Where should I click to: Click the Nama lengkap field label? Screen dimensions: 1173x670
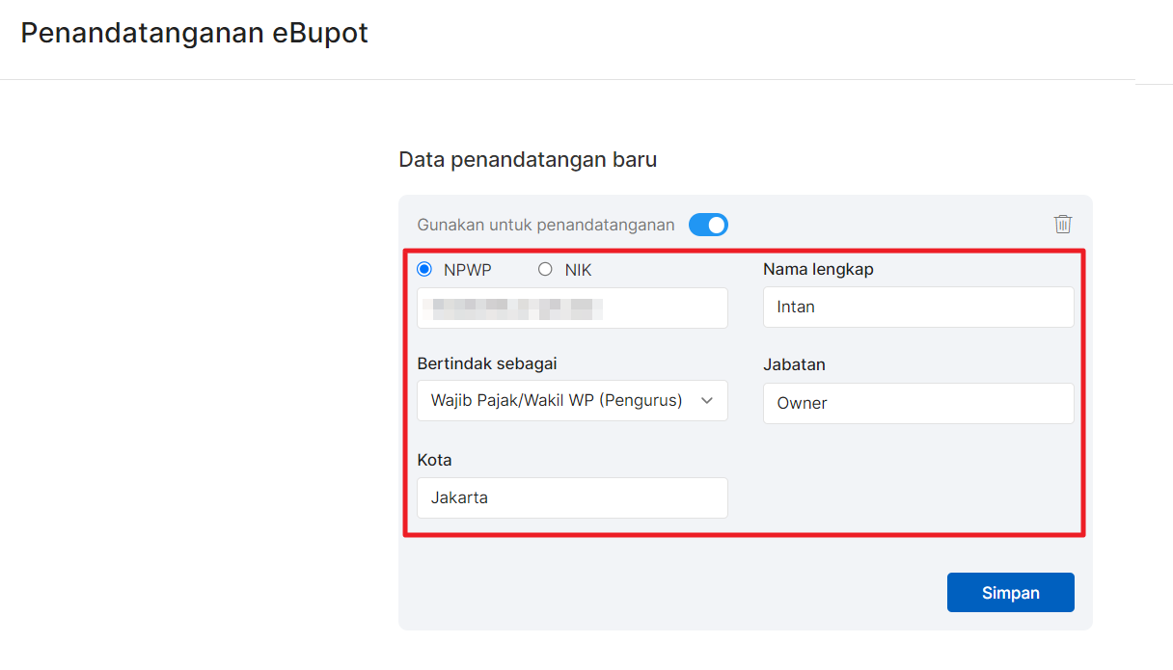(818, 269)
